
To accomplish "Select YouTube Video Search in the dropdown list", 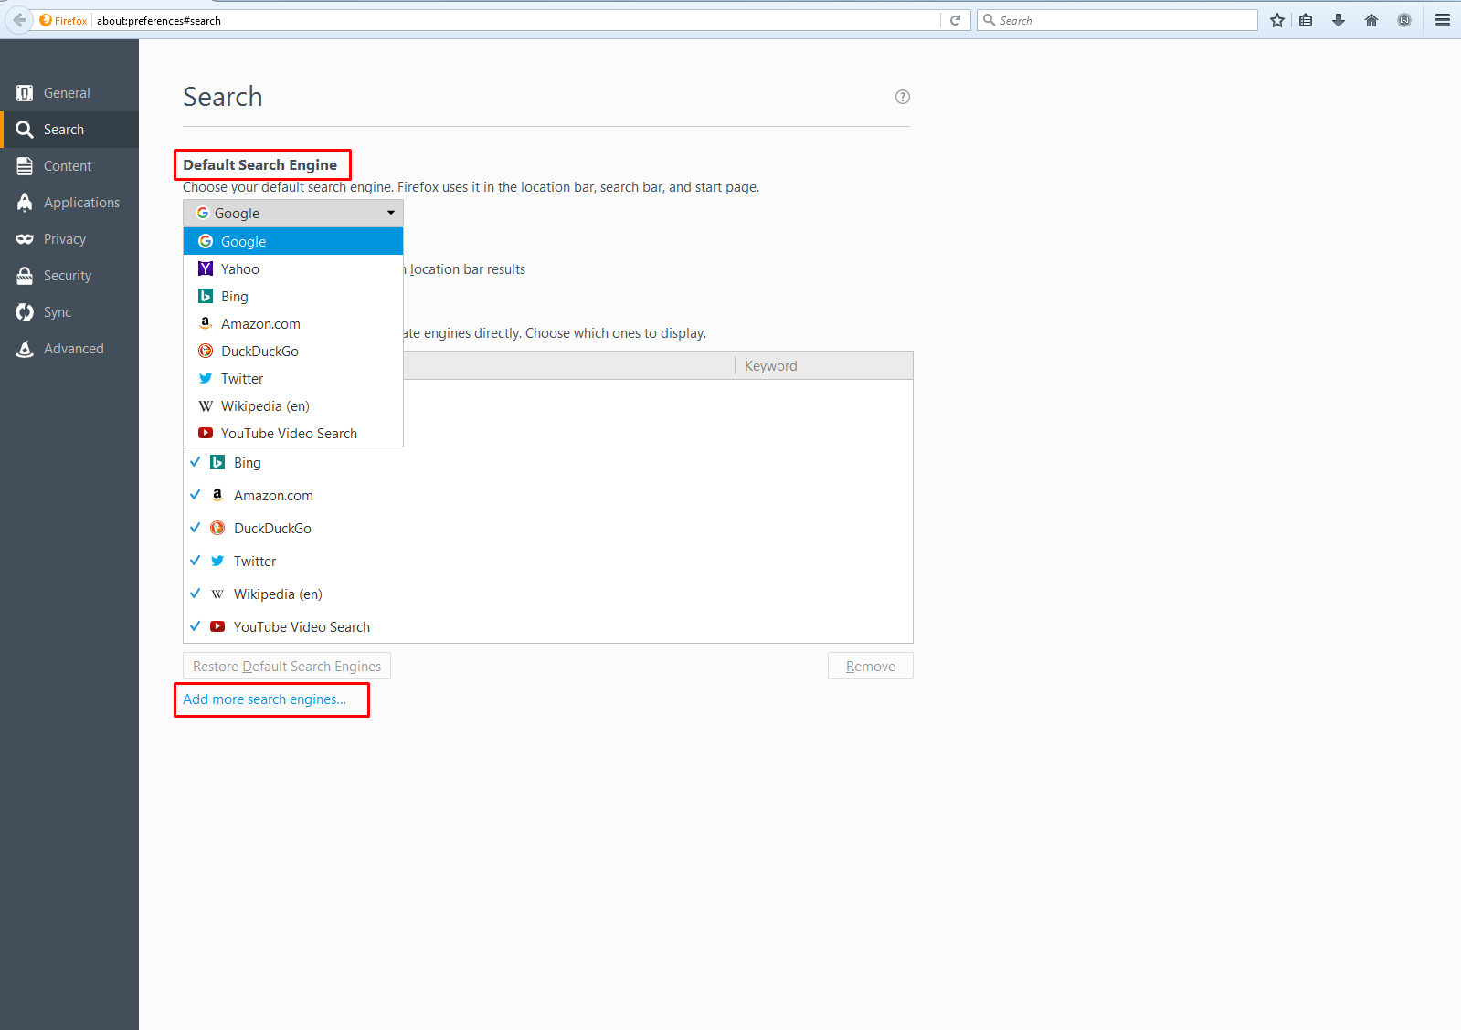I will point(293,433).
